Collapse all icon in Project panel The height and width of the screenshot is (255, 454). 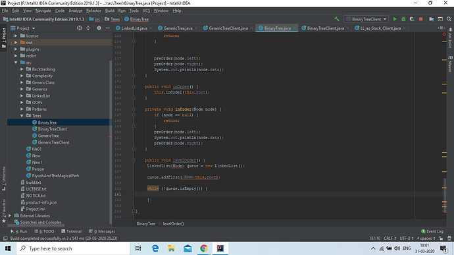click(x=88, y=28)
